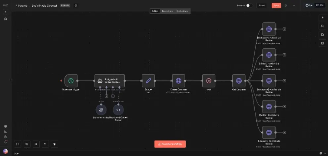Image resolution: width=328 pixels, height=156 pixels.
Task: Open workflow history icon next to Save
Action: tap(286, 5)
